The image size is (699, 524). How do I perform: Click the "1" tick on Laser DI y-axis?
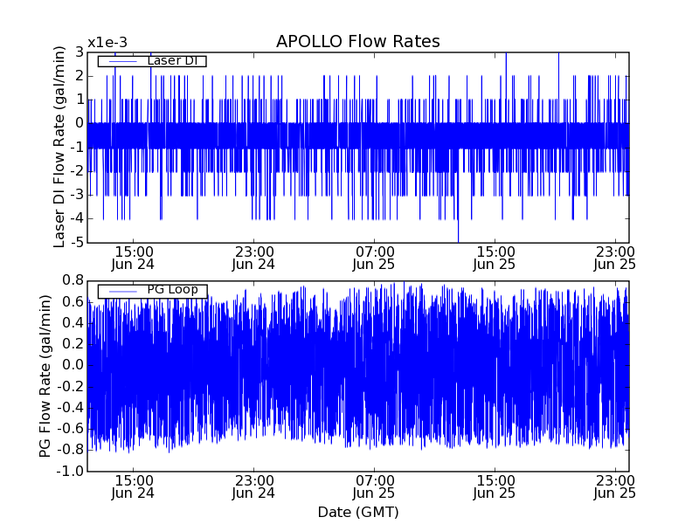pyautogui.click(x=80, y=100)
